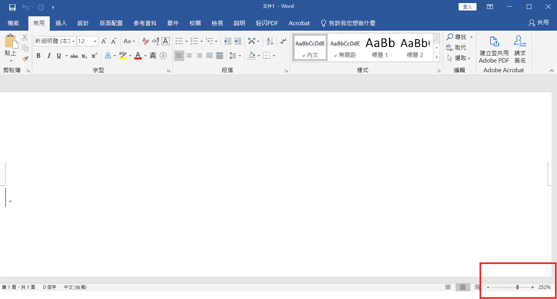Open the font size dropdown
Image resolution: width=557 pixels, height=299 pixels.
tap(95, 41)
